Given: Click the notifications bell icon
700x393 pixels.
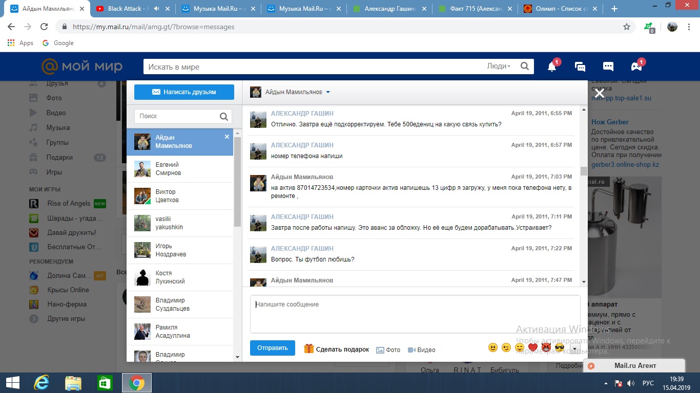Looking at the screenshot, I should tap(552, 67).
